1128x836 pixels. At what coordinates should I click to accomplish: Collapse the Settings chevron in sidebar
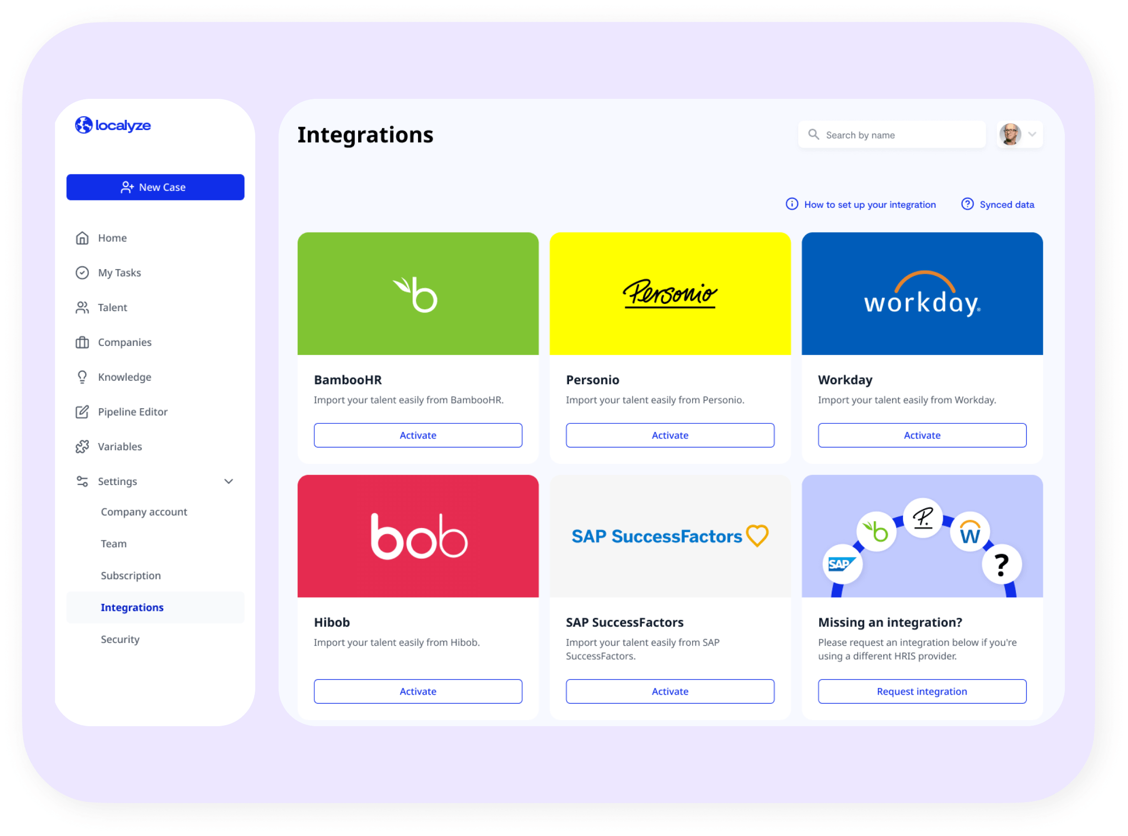[x=229, y=481]
